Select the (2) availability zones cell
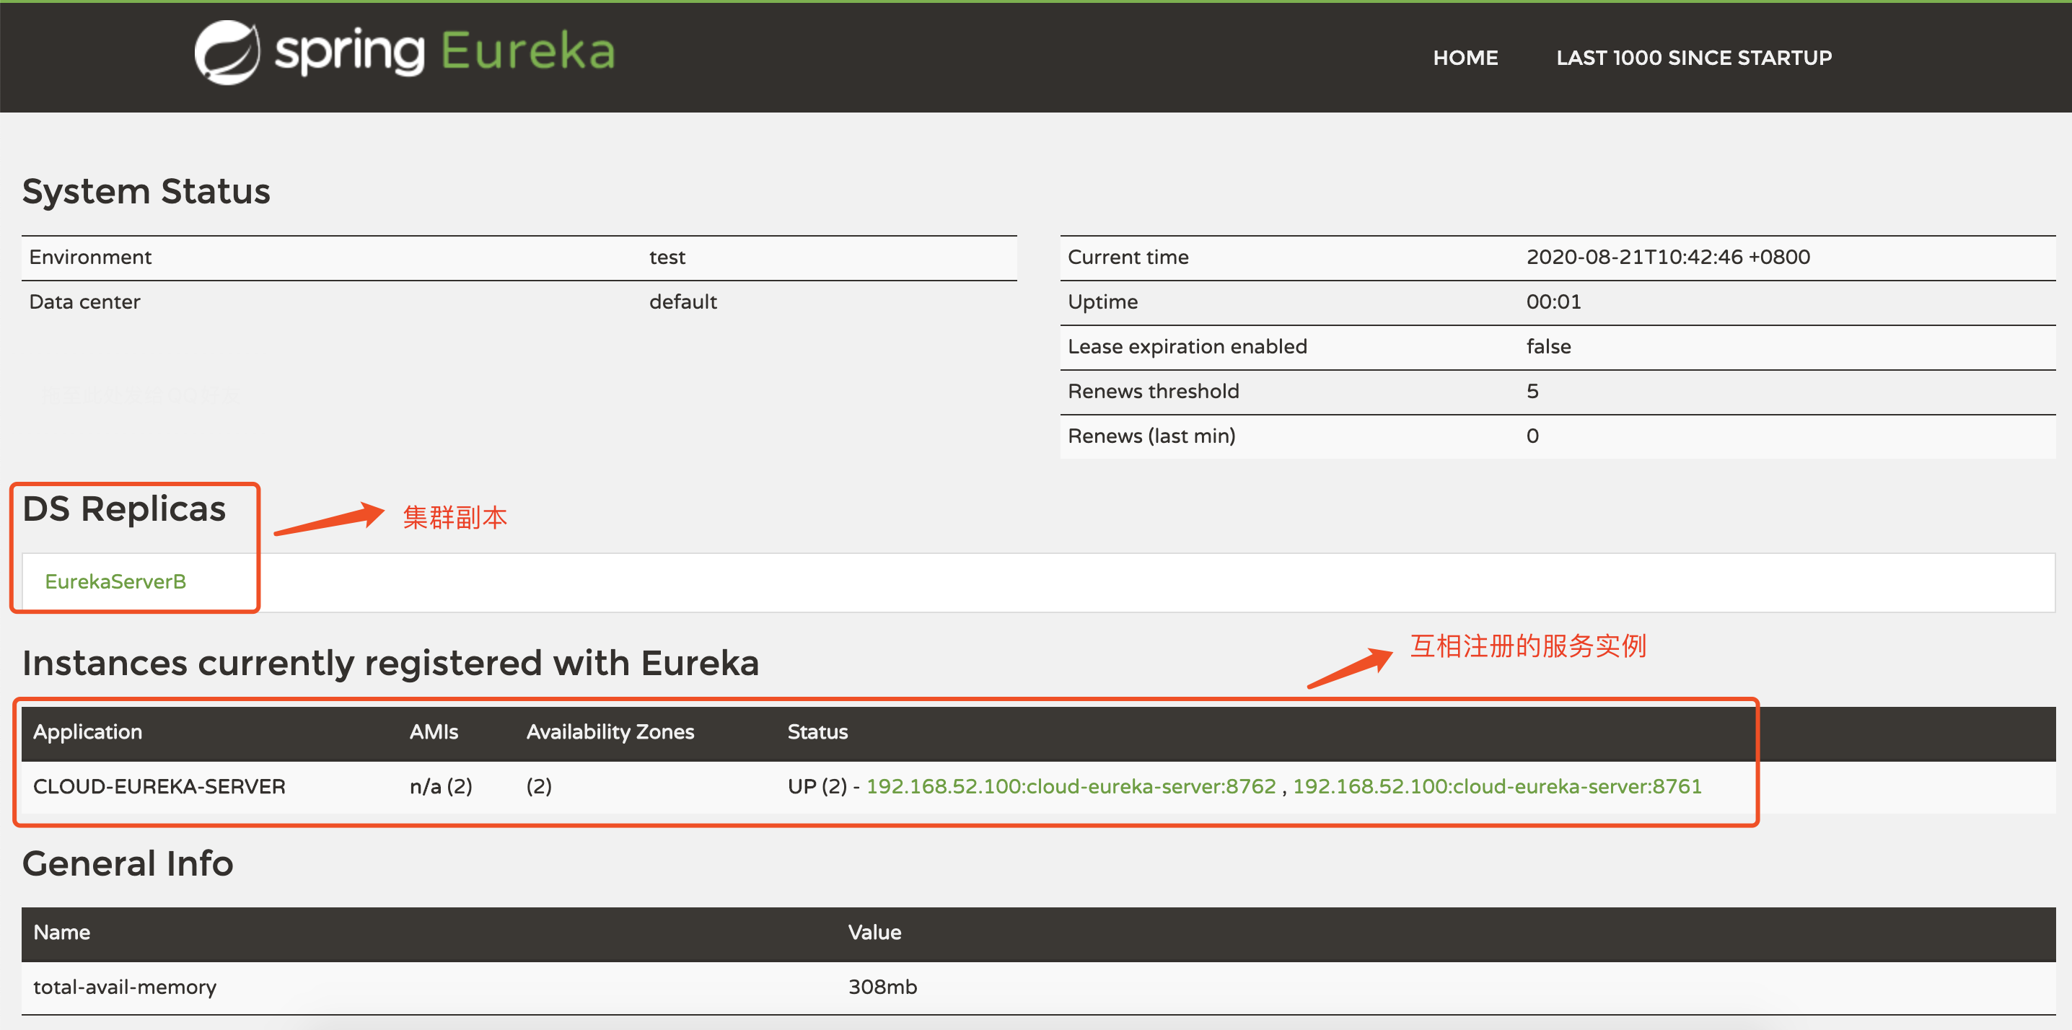The image size is (2072, 1030). [539, 786]
